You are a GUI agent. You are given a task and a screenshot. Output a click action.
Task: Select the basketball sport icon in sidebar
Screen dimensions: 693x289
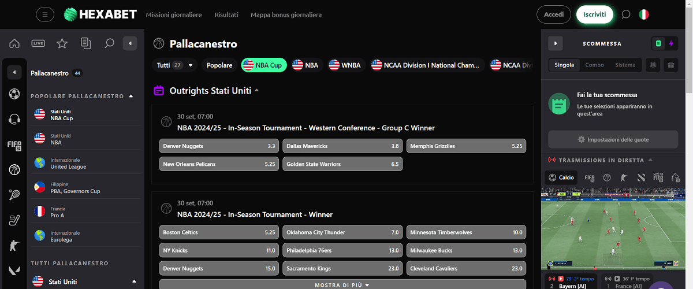click(x=14, y=169)
